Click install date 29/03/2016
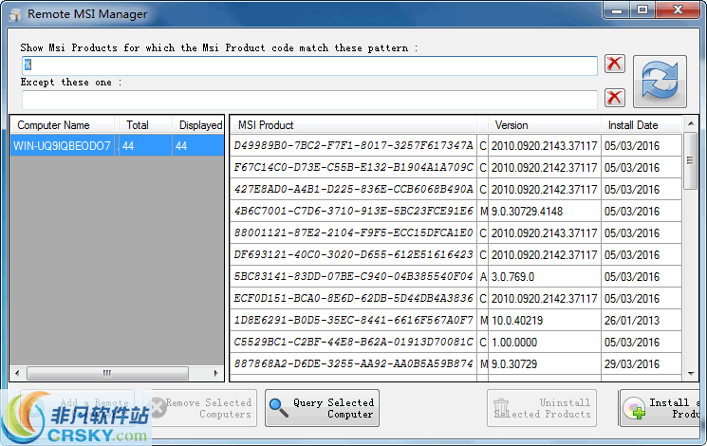The width and height of the screenshot is (707, 446). (641, 363)
